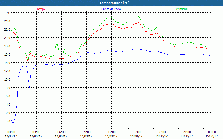Screen dimensions: 223x139
Task: Click the Temperaturas [°C] title bar
Action: pos(111,3)
